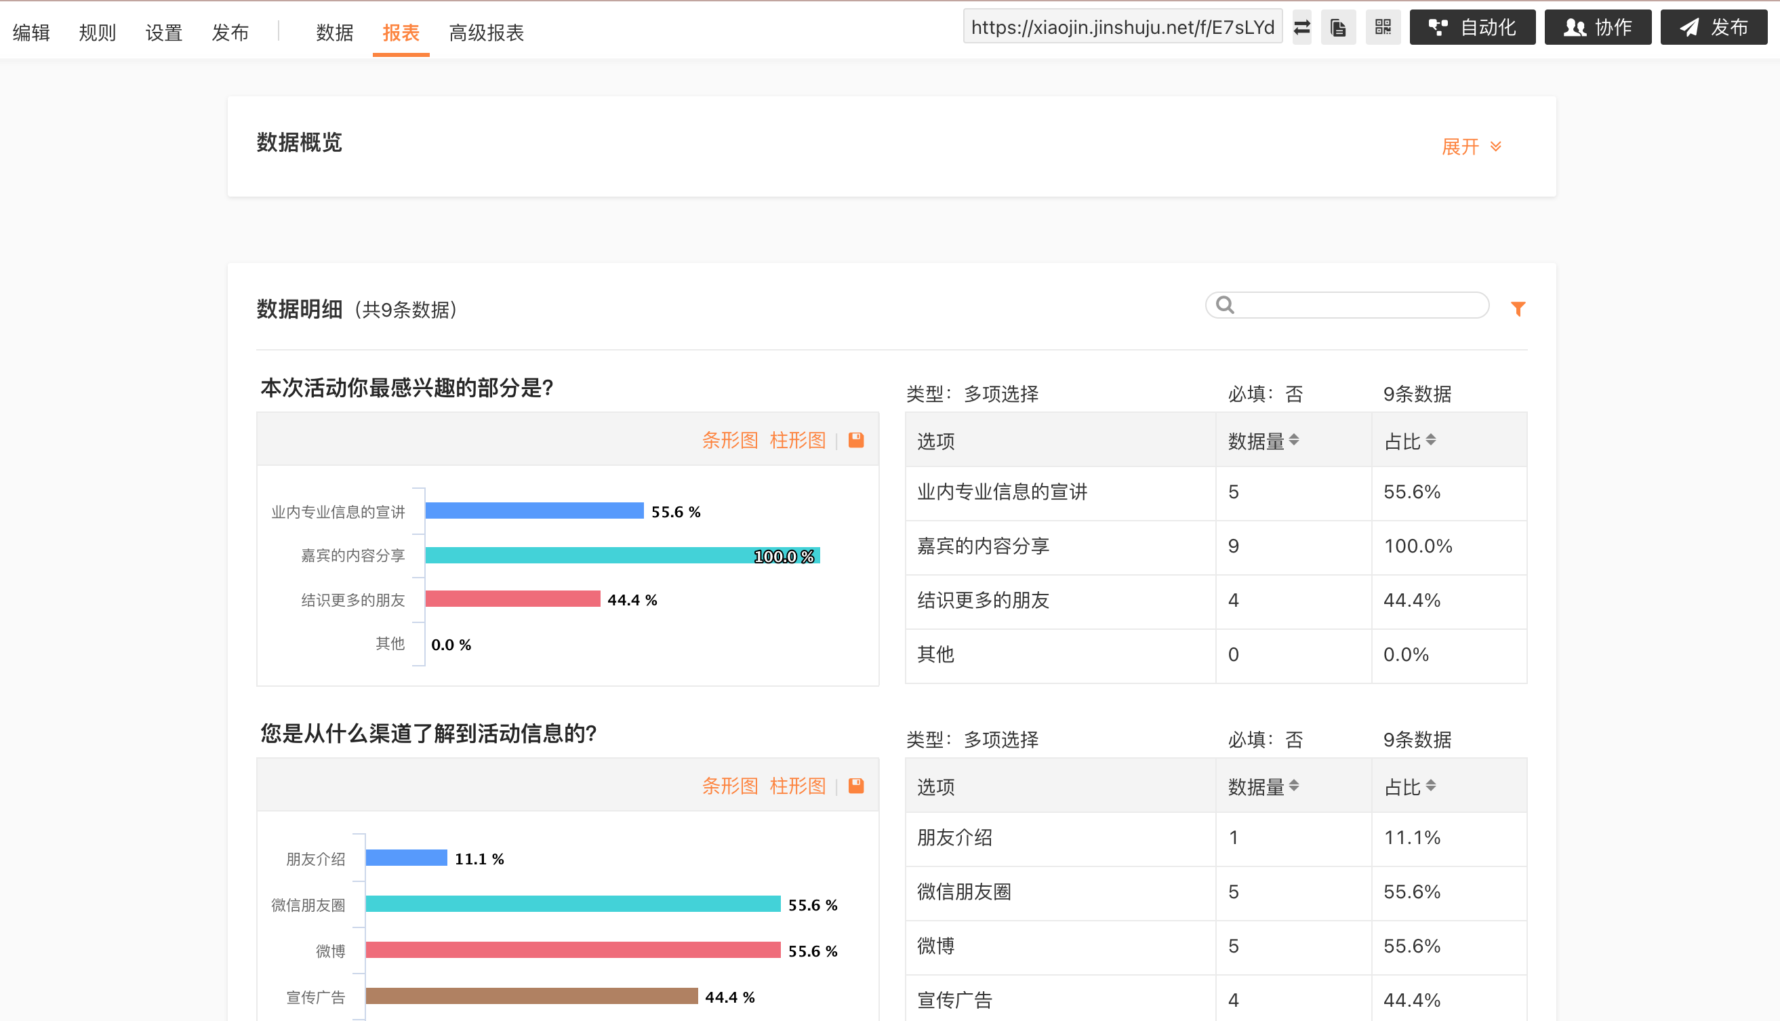
Task: Click the dark 发布 publish button
Action: (x=1714, y=27)
